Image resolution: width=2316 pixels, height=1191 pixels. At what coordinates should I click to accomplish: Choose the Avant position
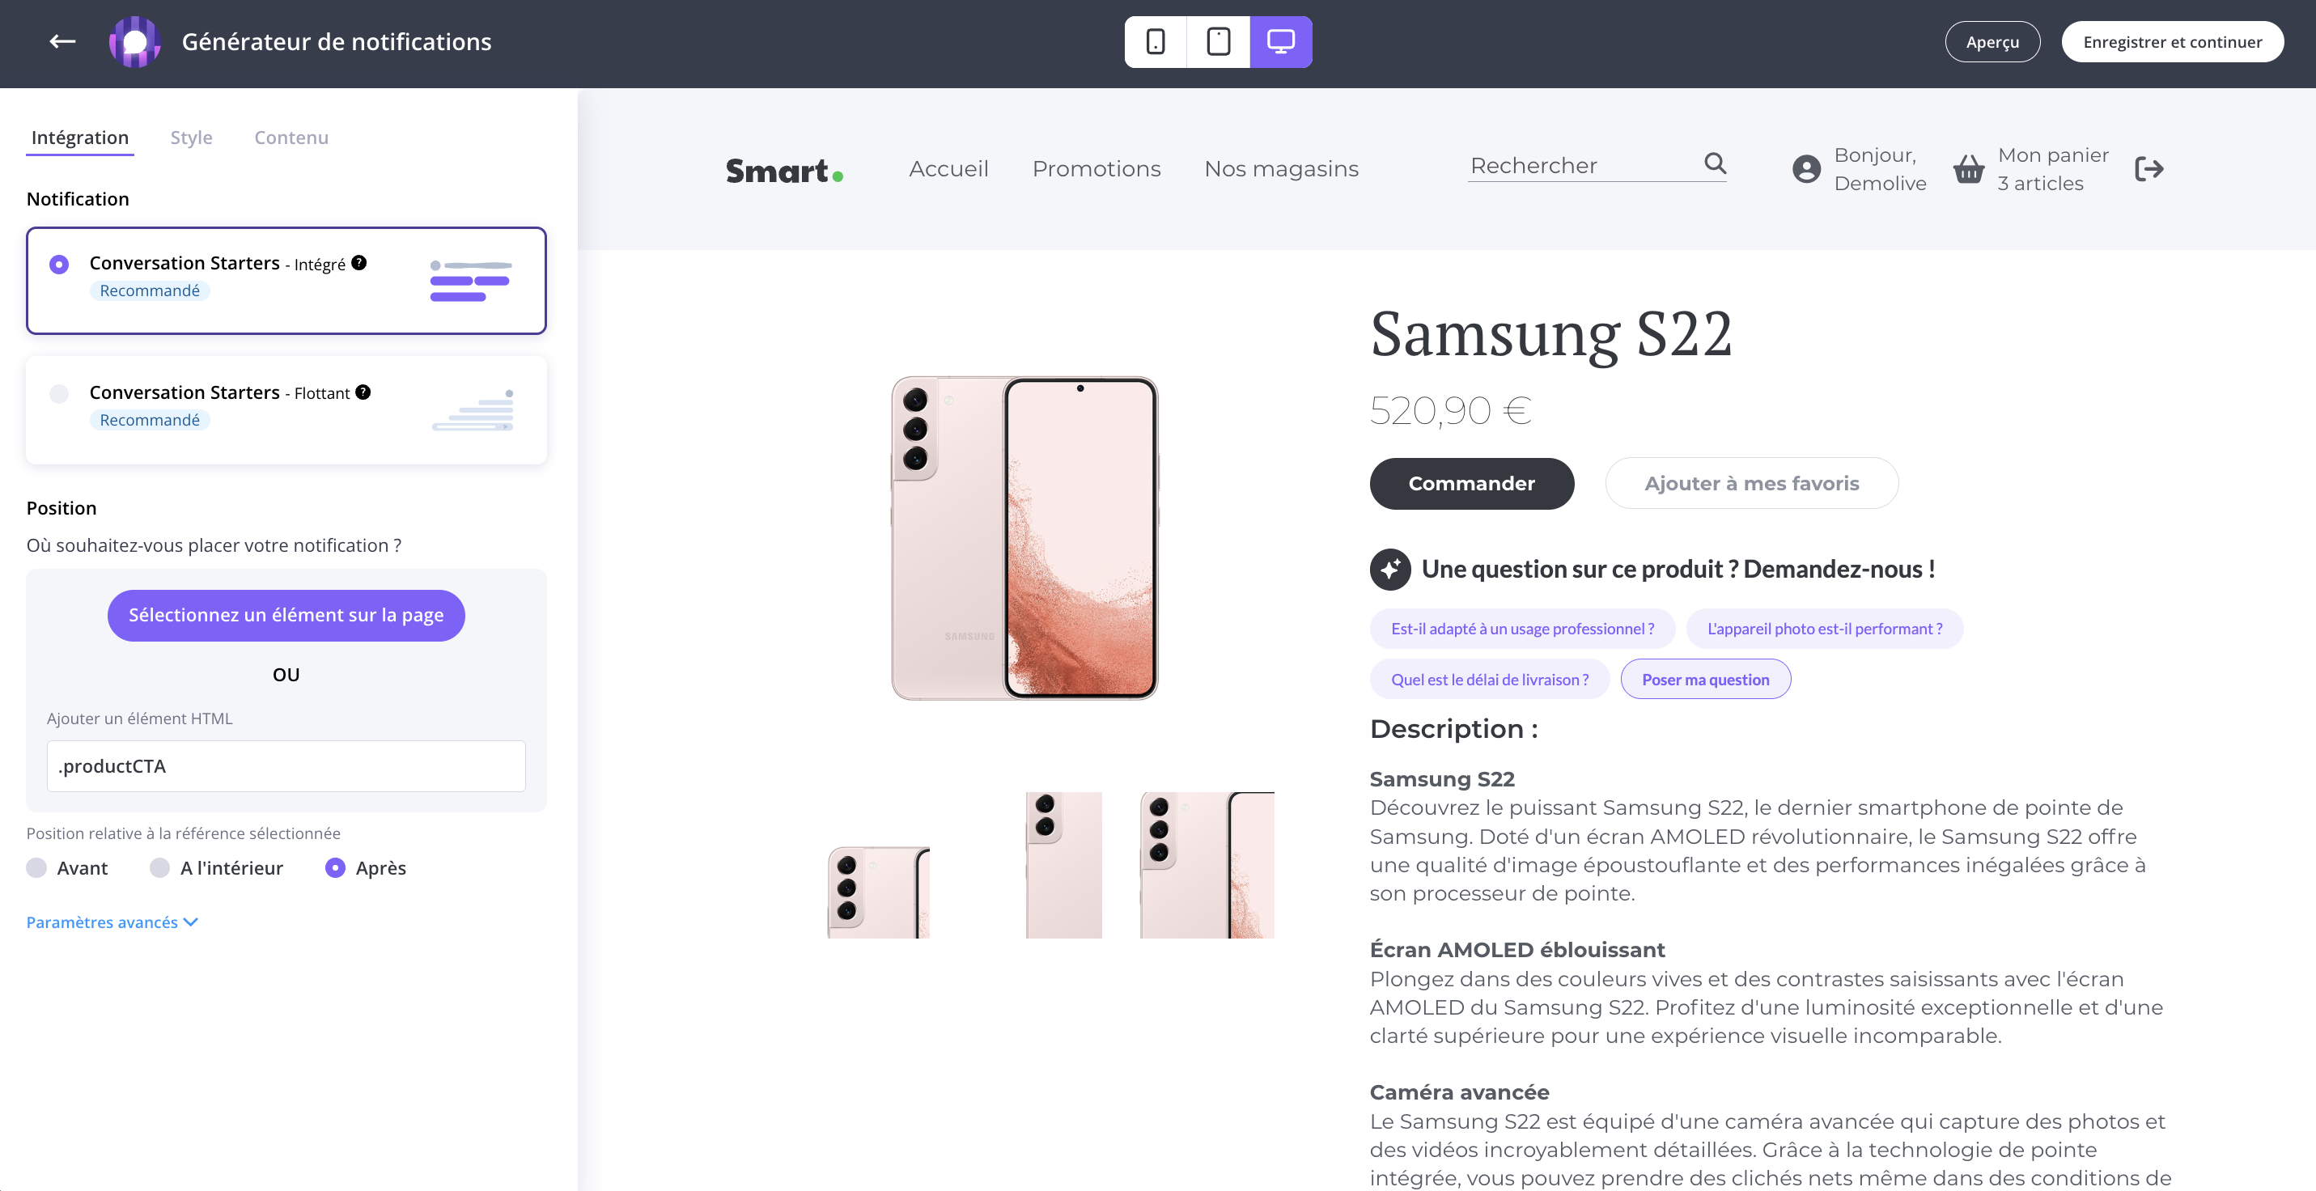point(37,867)
